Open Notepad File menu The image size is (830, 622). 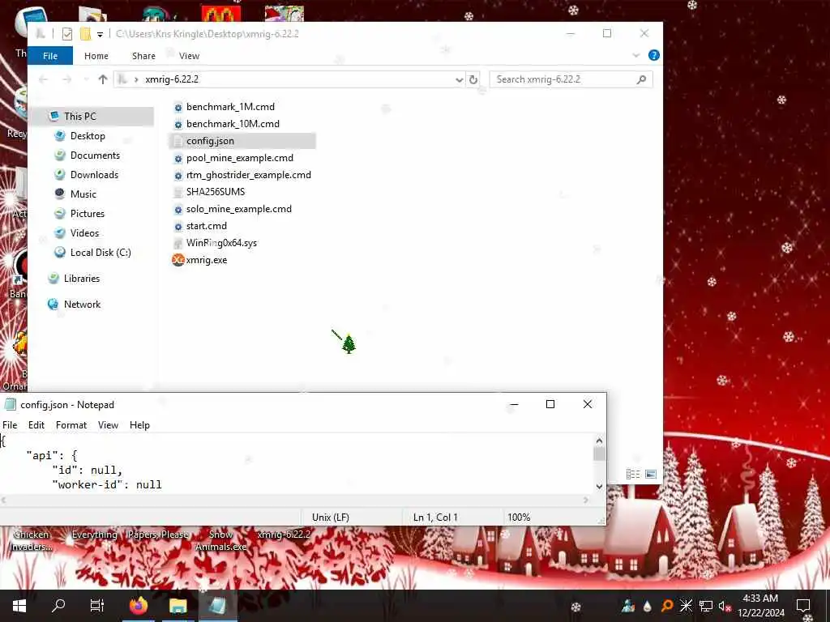[x=10, y=425]
